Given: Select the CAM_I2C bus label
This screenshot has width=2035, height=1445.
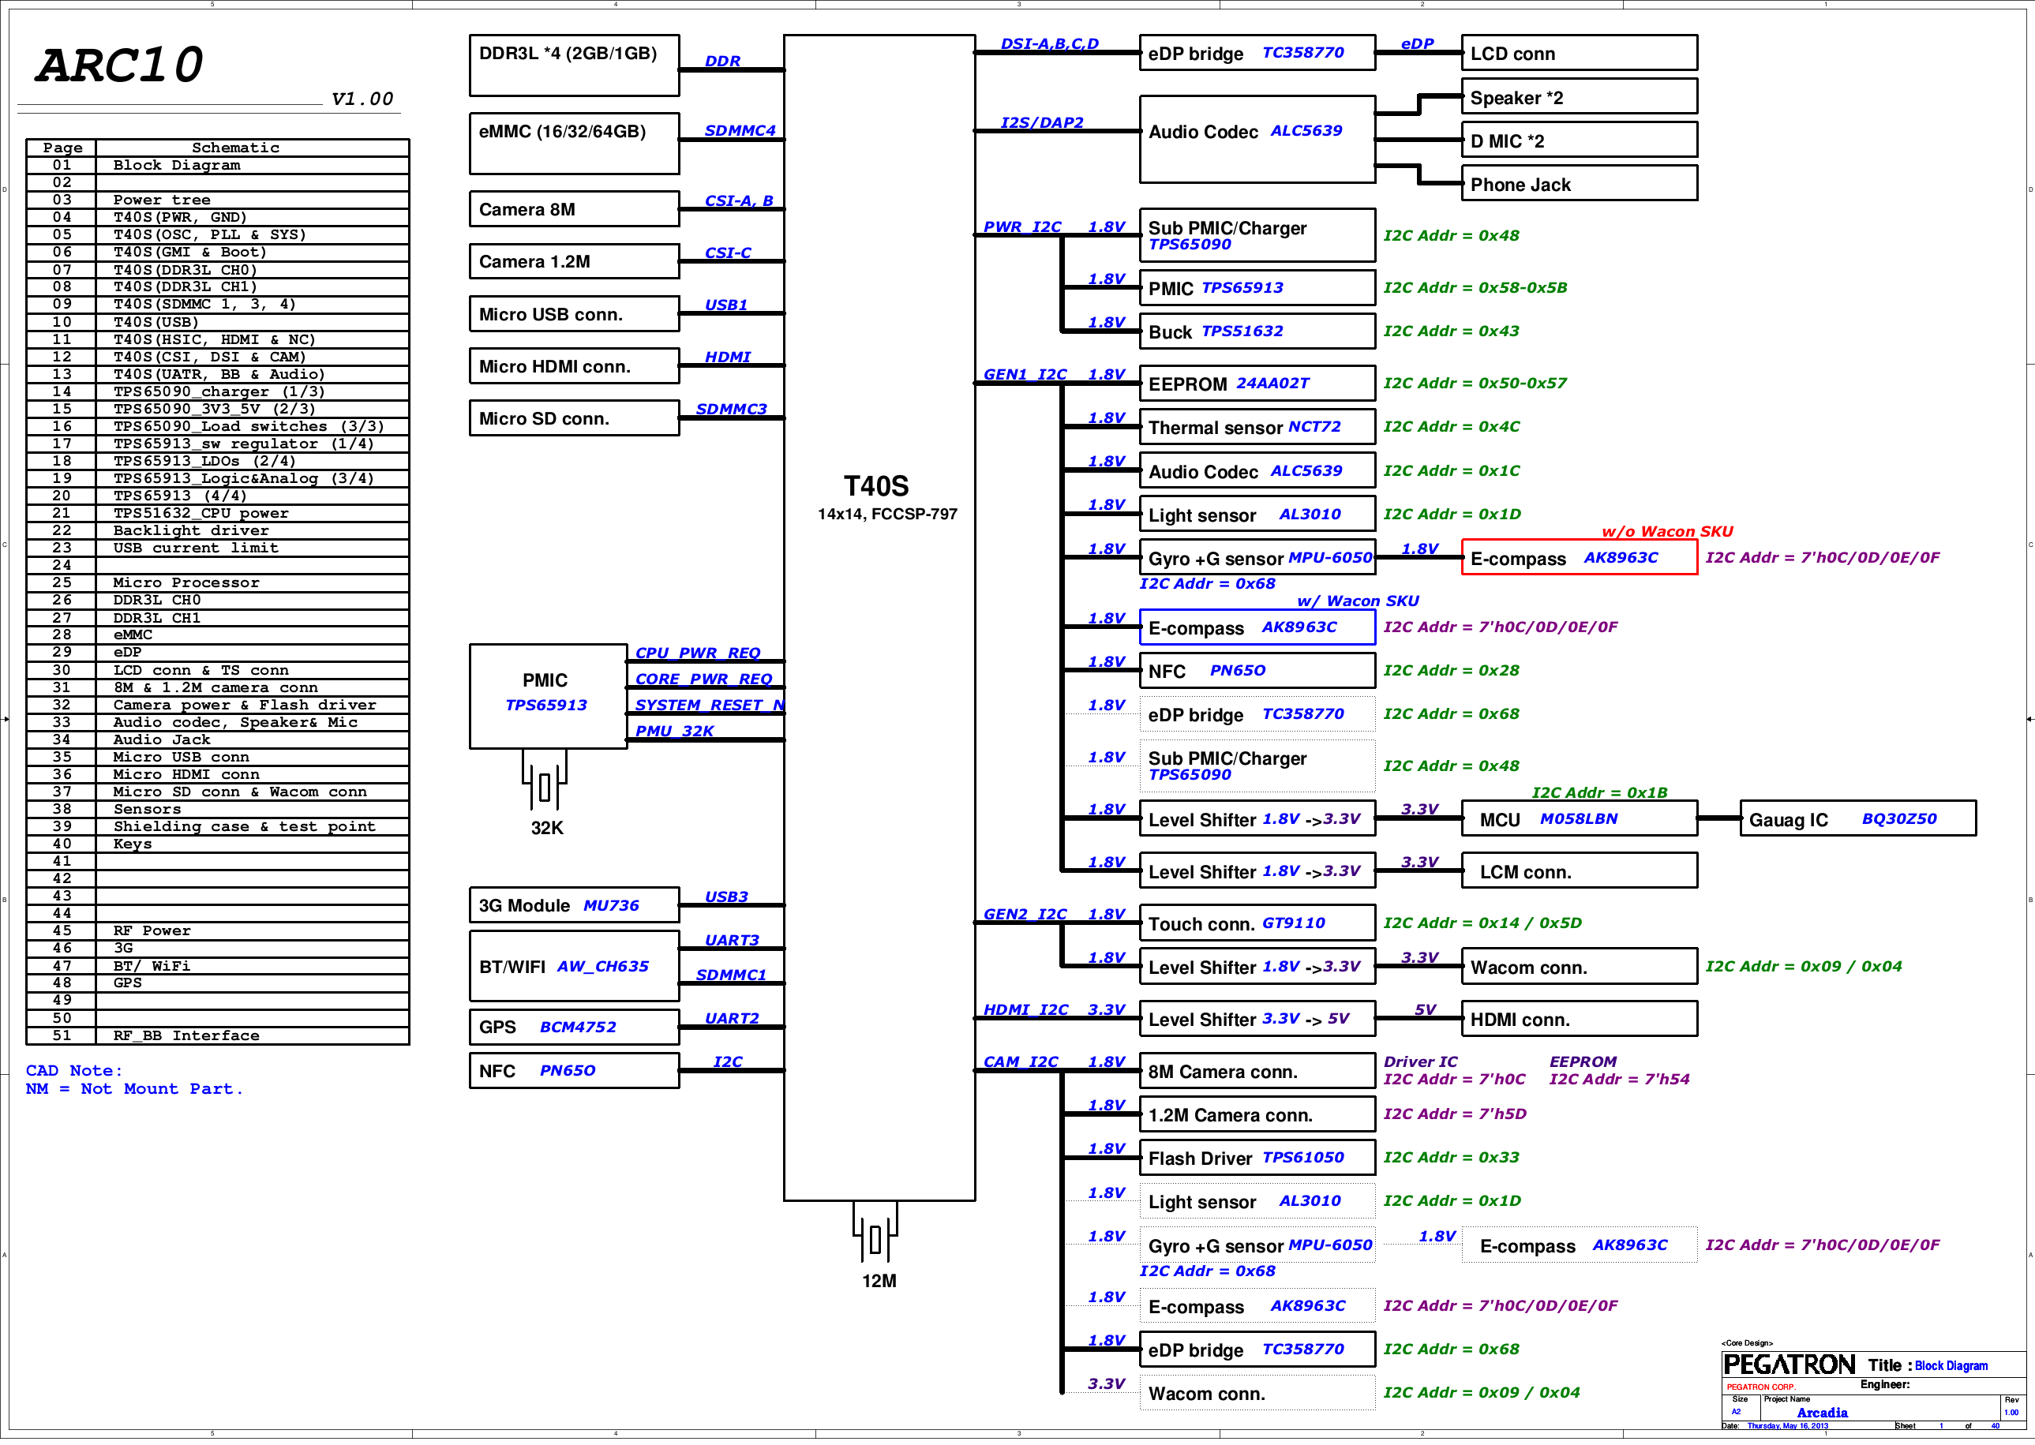Looking at the screenshot, I should point(1021,1061).
